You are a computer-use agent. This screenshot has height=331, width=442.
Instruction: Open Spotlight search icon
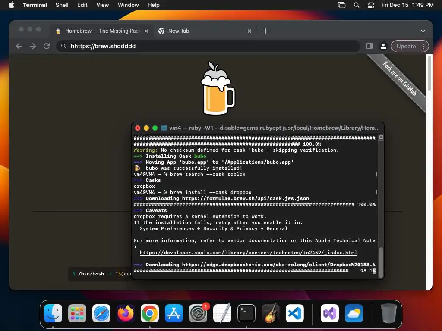tap(356, 5)
